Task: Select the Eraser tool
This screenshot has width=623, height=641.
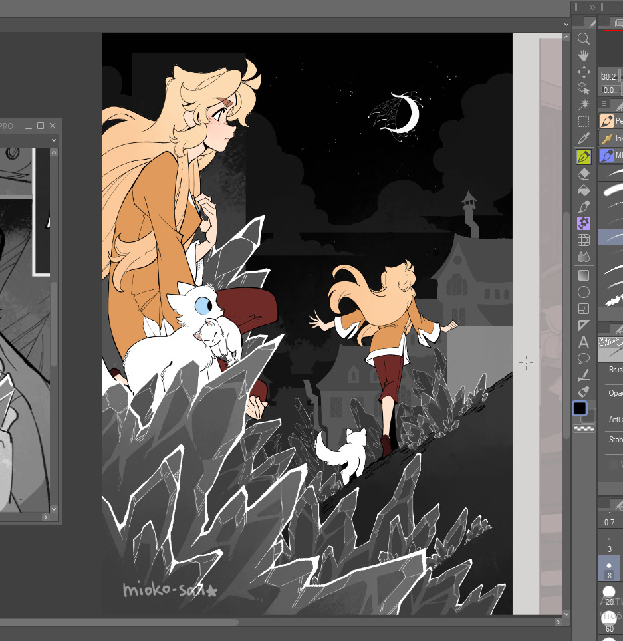Action: coord(584,174)
